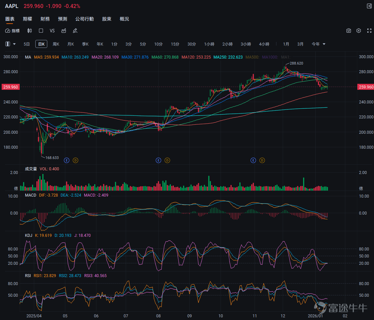Click MA10: 263.249 legend value
374x320 pixels.
(x=75, y=57)
